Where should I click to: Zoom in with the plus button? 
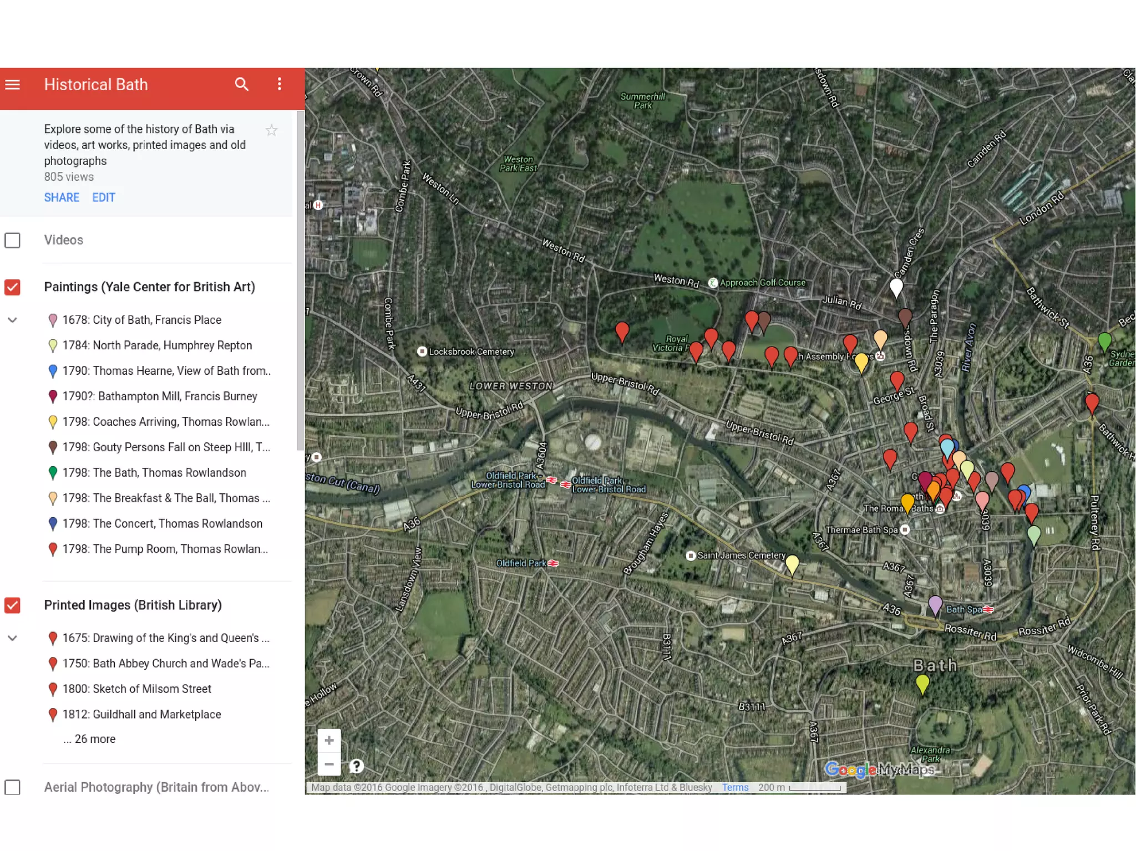[x=329, y=740]
